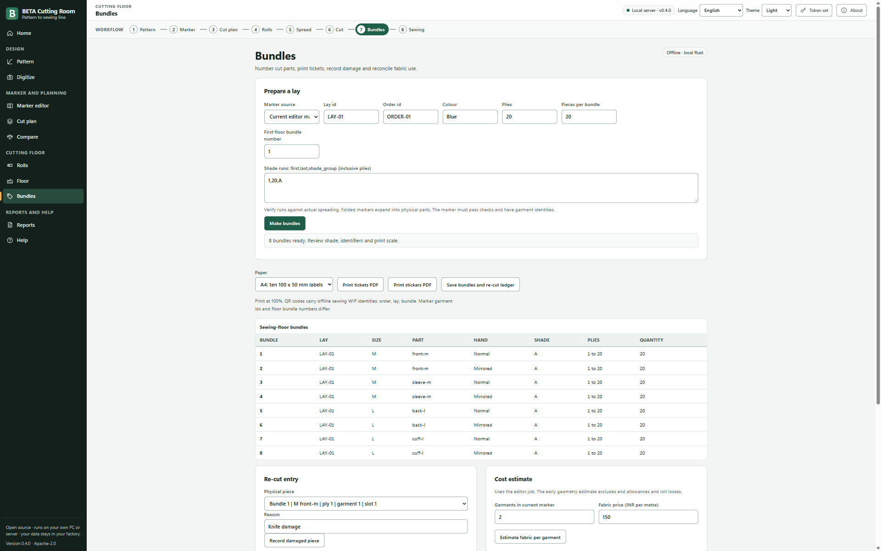This screenshot has width=881, height=551.
Task: Click the Fabric price input field
Action: [648, 517]
